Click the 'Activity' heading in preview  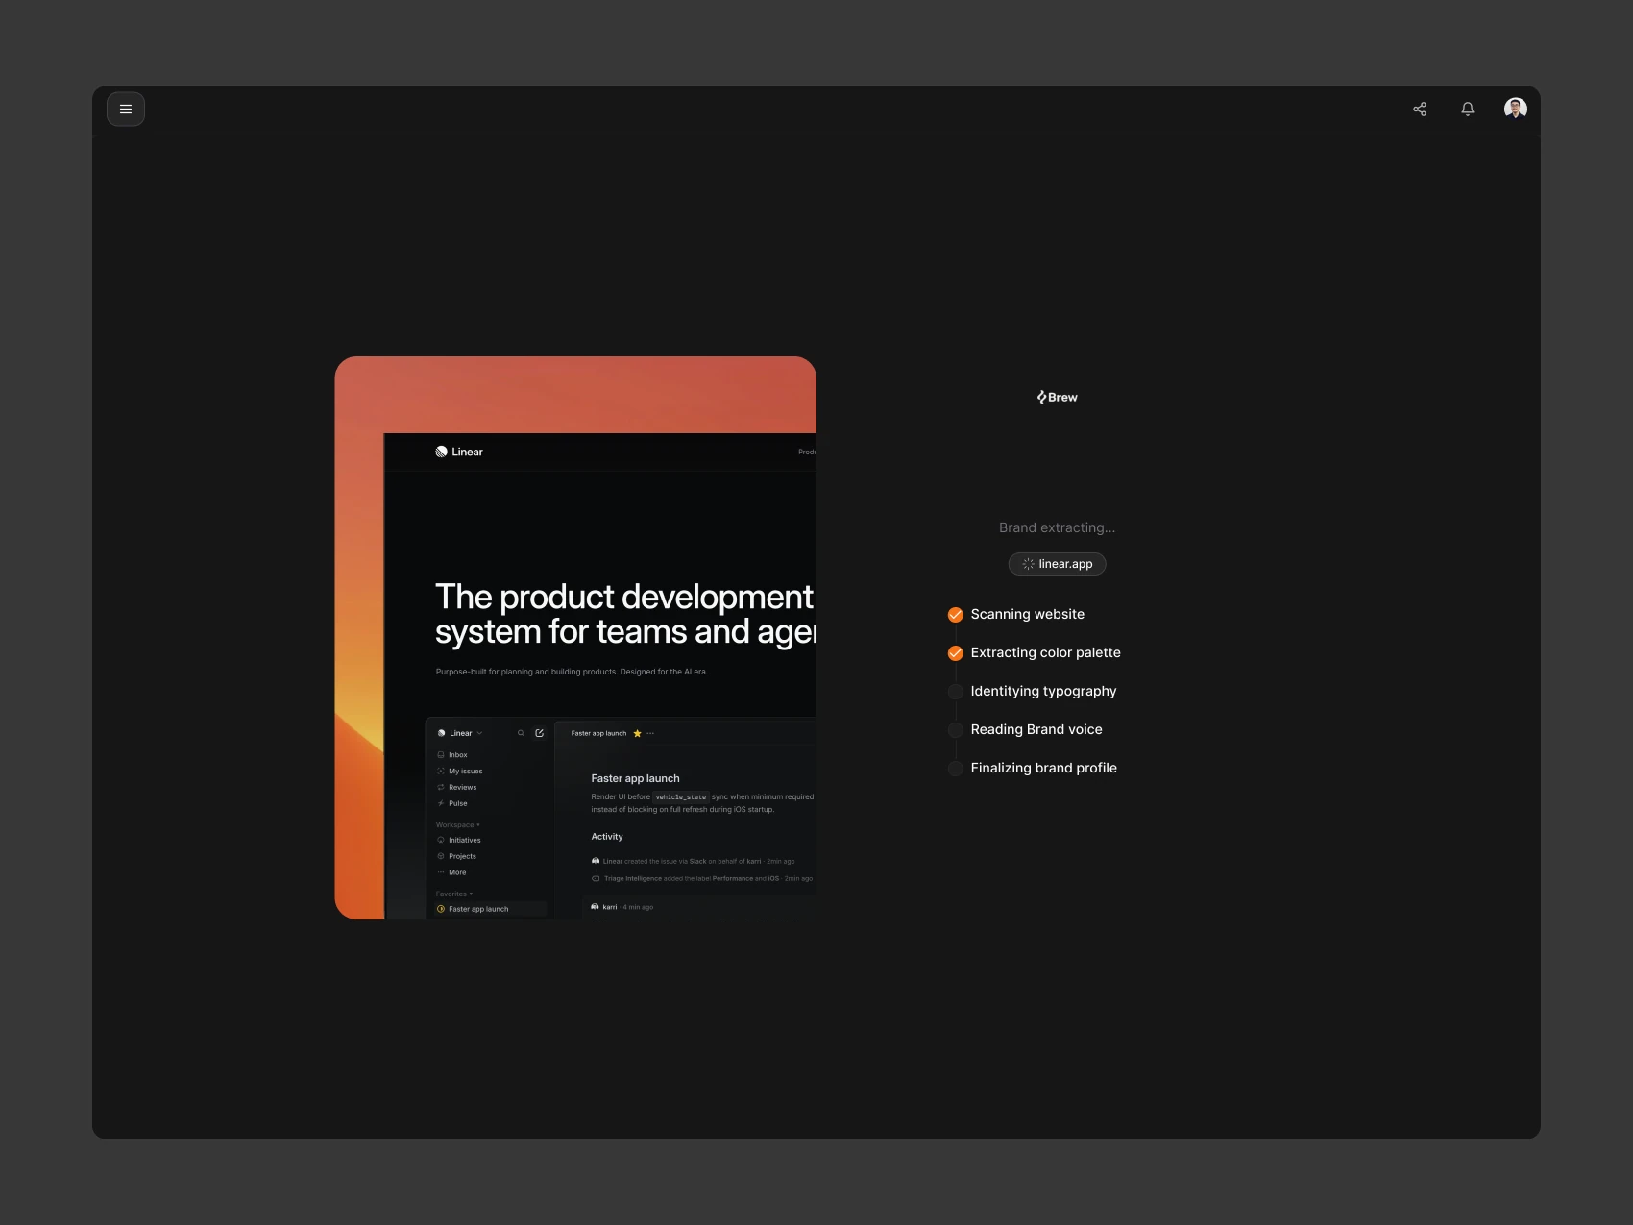pos(607,837)
